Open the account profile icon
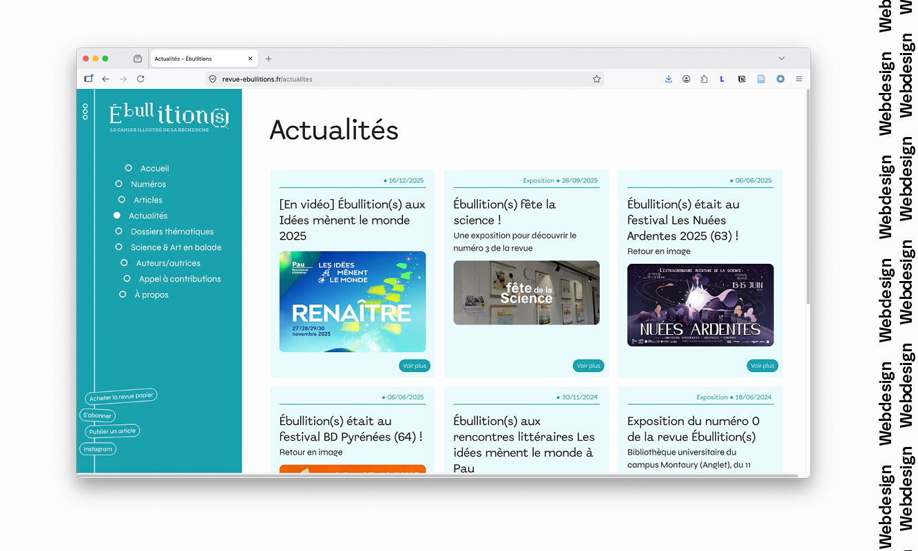The width and height of the screenshot is (918, 551). click(687, 79)
